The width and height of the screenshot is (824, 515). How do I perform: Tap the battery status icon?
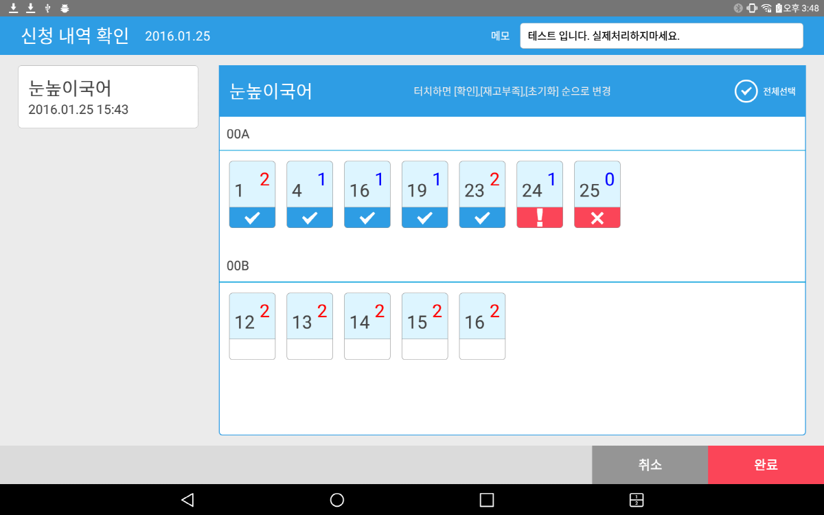click(779, 8)
